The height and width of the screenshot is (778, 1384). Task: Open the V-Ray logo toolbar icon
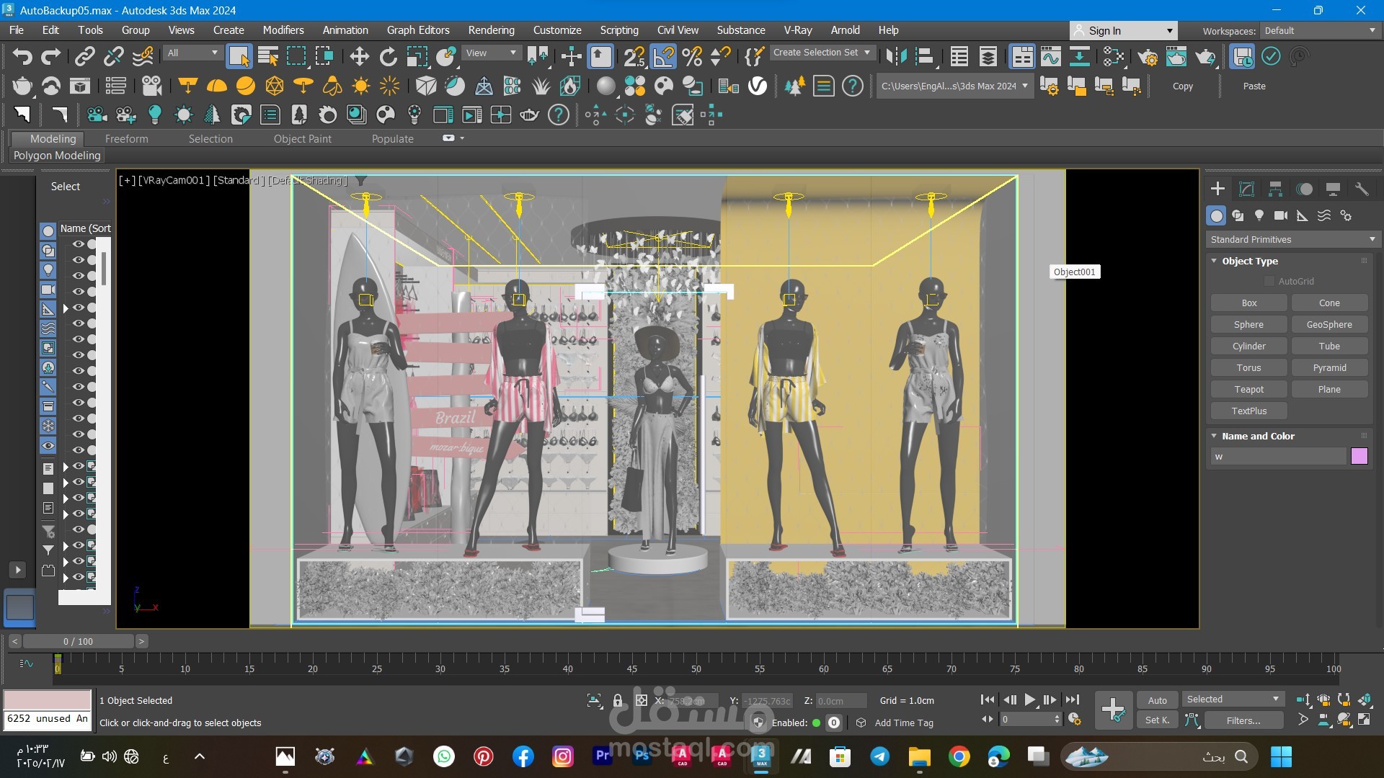pos(758,86)
